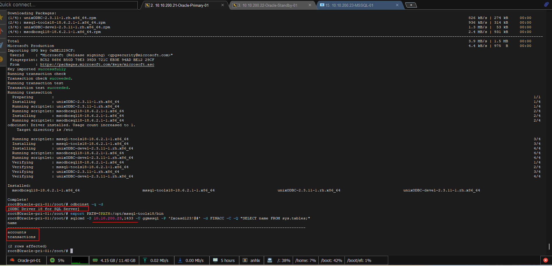This screenshot has height=266, width=552.
Task: Open the packages.microsoft.com keys link
Action: click(97, 64)
